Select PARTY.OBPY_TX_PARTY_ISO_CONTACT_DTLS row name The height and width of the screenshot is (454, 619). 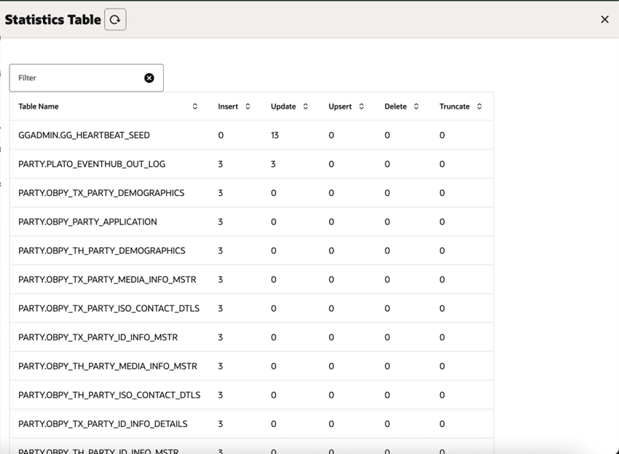click(109, 308)
